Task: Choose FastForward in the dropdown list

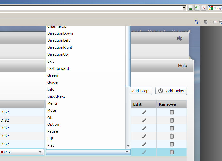Action: (58, 68)
